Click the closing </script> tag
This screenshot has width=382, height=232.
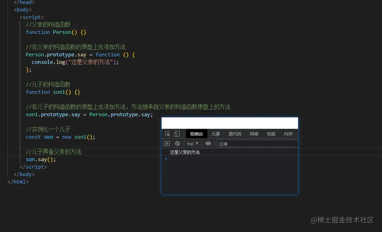(33, 167)
